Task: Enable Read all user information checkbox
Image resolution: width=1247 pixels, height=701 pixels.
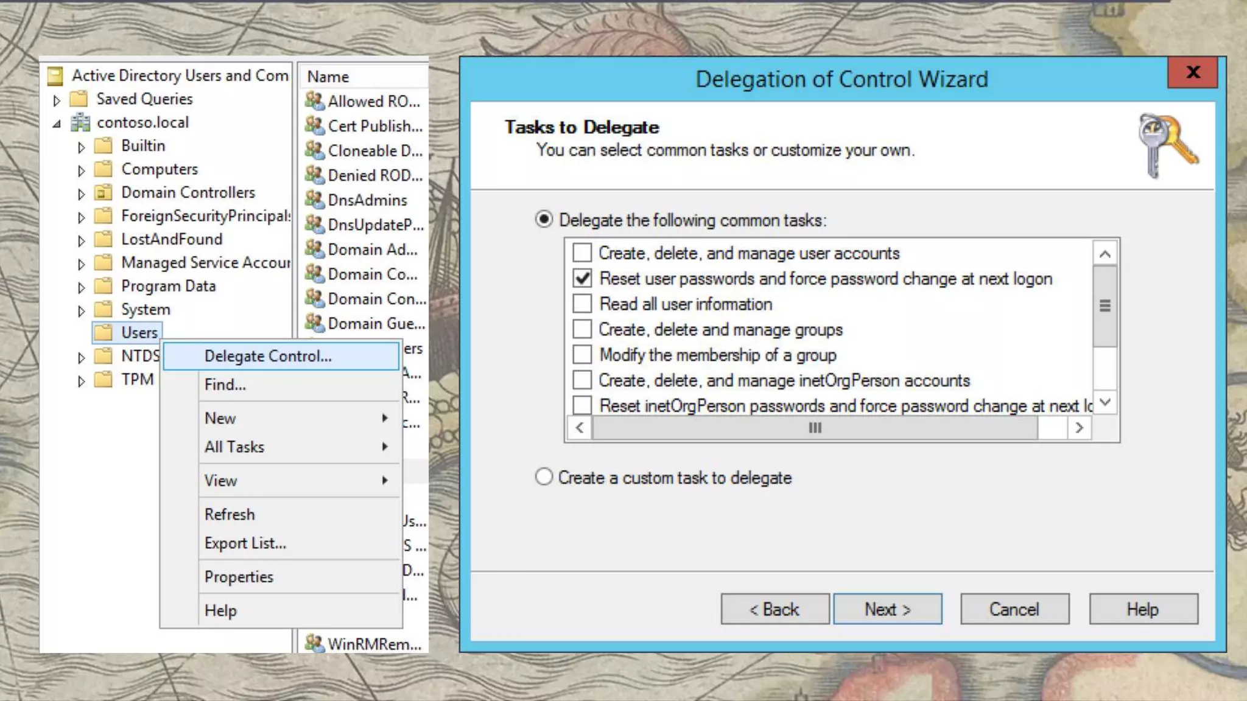Action: click(x=582, y=304)
